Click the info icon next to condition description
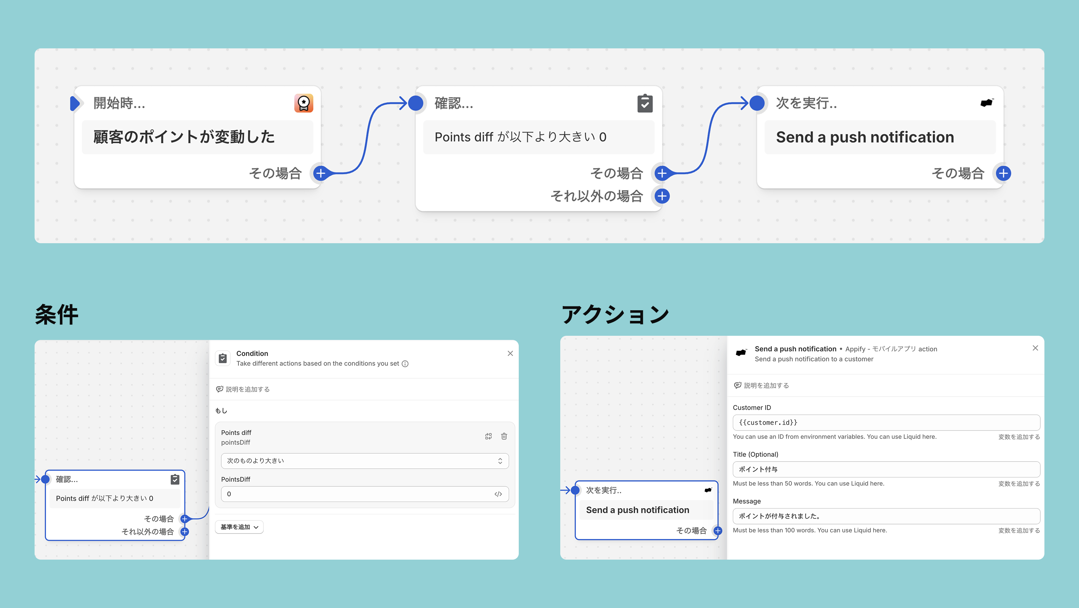This screenshot has height=608, width=1079. (x=405, y=364)
